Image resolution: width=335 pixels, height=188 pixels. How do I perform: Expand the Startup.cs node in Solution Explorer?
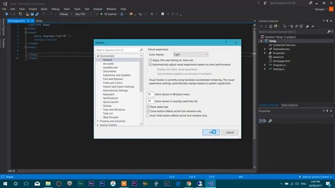[x=265, y=69]
